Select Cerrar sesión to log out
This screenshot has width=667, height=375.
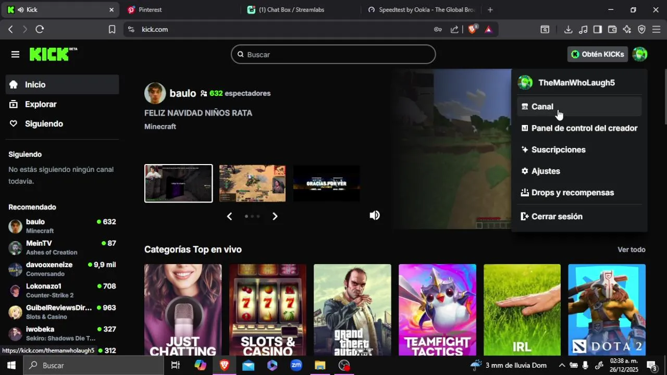tap(579, 216)
